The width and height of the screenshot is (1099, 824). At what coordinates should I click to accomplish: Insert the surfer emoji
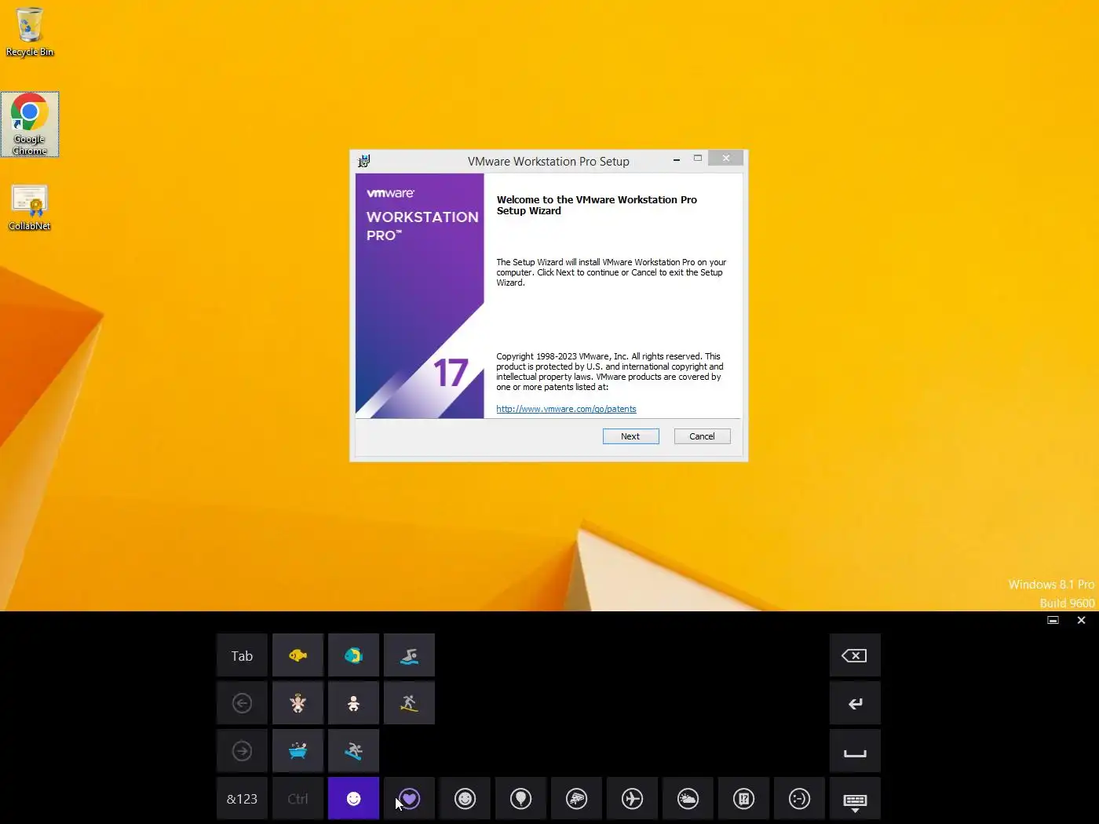coord(409,703)
